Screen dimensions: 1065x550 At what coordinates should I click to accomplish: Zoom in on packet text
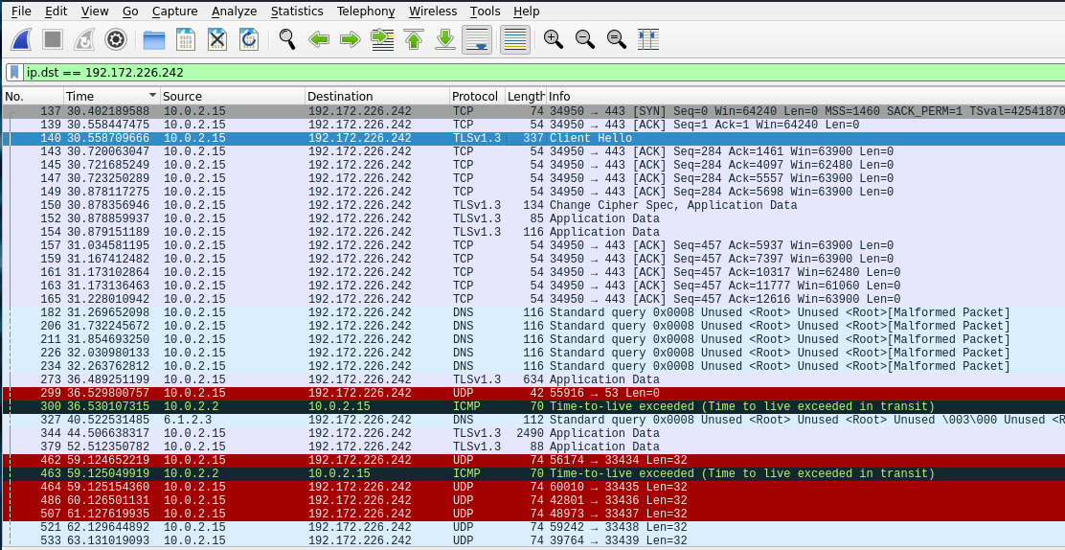click(x=554, y=40)
